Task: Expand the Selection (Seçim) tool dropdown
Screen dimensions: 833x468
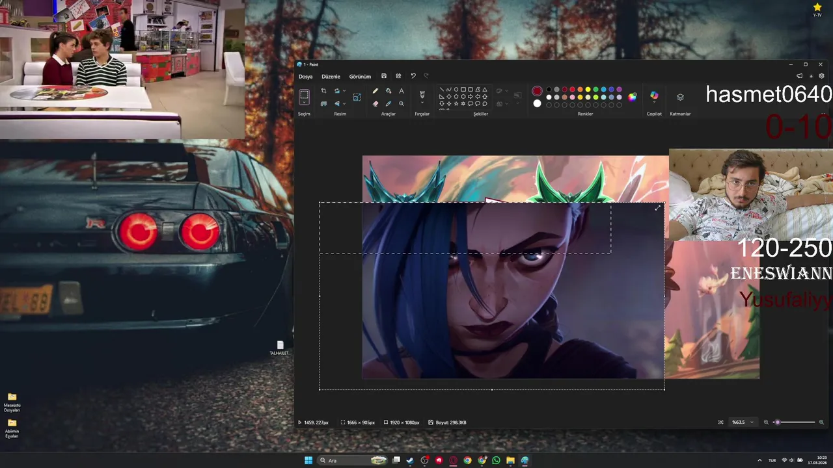Action: (304, 103)
